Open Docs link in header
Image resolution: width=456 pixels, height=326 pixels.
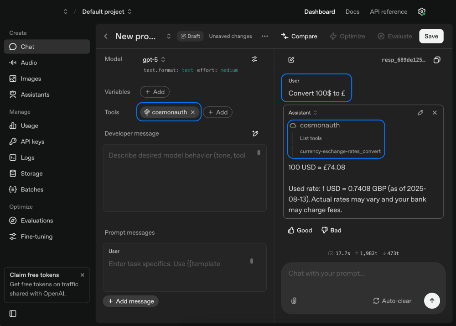click(x=352, y=12)
